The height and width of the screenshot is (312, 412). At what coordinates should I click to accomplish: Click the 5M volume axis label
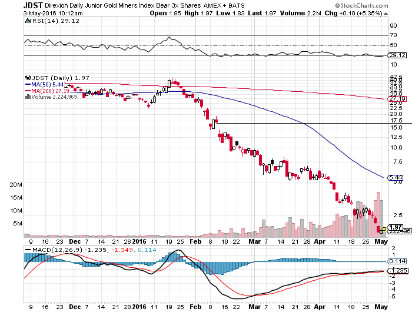[17, 224]
